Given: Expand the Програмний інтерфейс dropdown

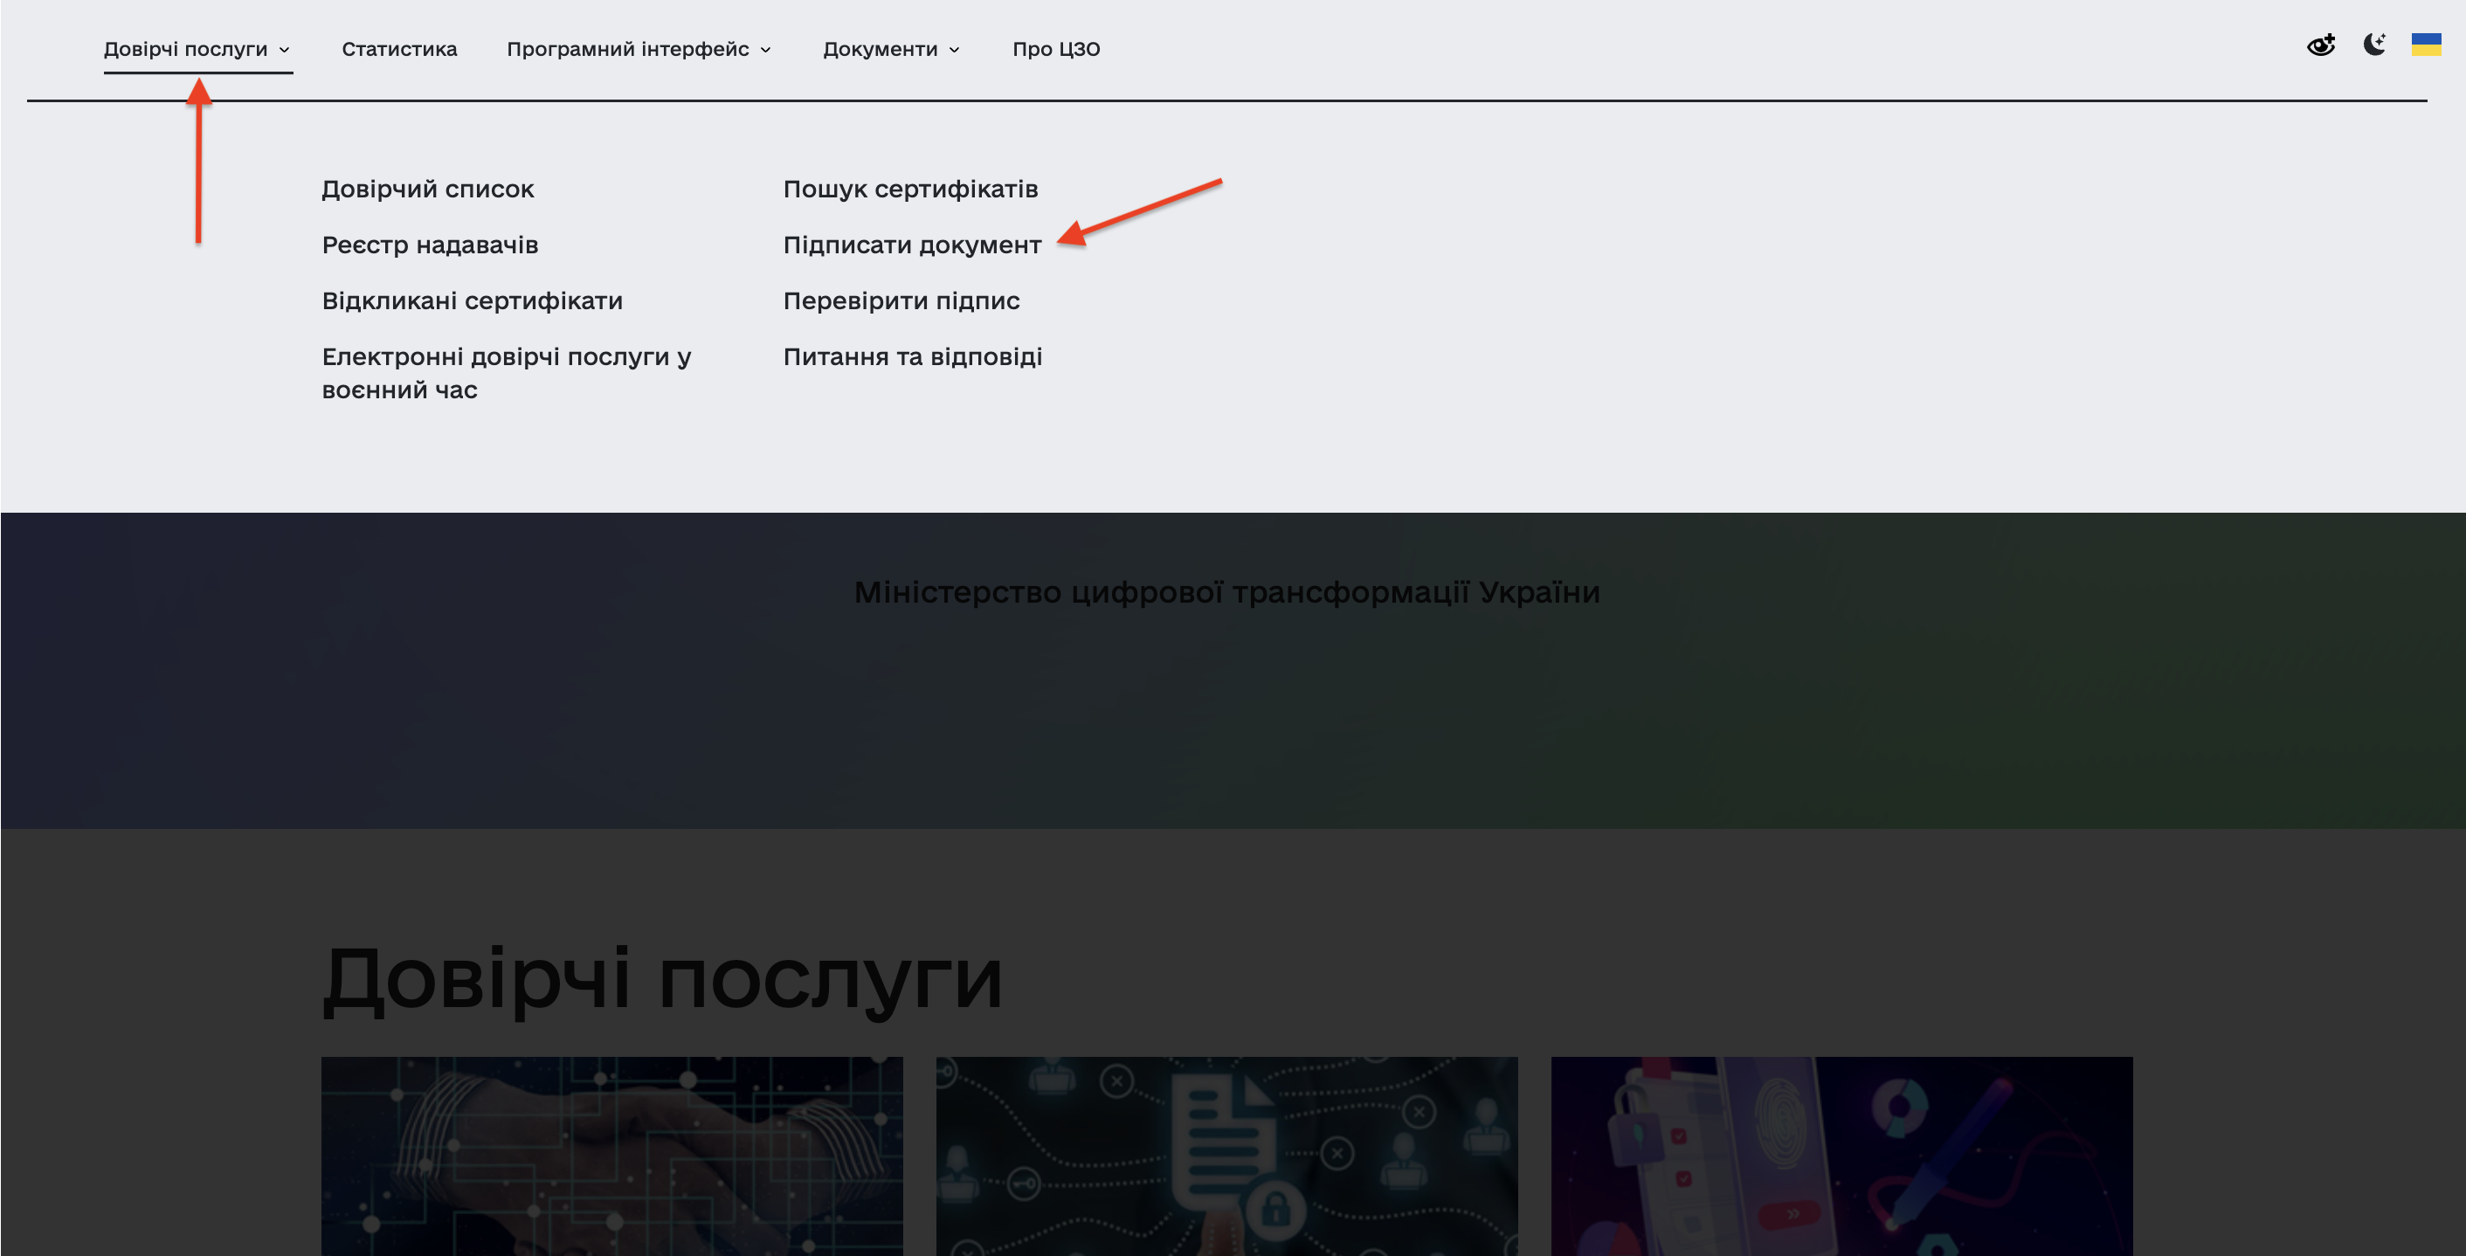Looking at the screenshot, I should [639, 49].
